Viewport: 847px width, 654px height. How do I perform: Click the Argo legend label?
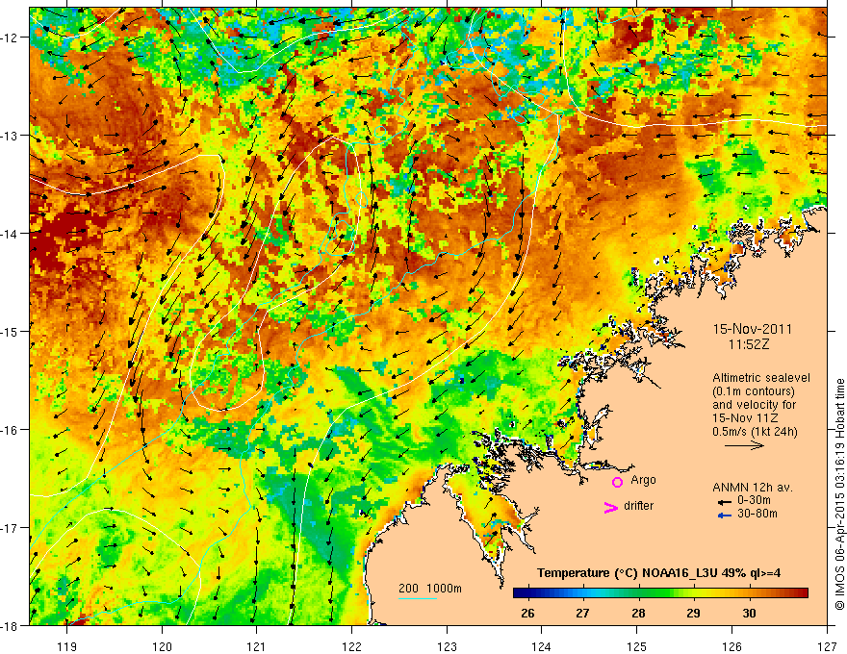click(x=643, y=480)
